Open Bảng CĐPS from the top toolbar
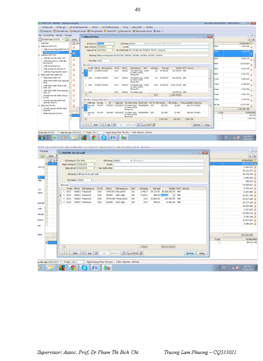 136,27
